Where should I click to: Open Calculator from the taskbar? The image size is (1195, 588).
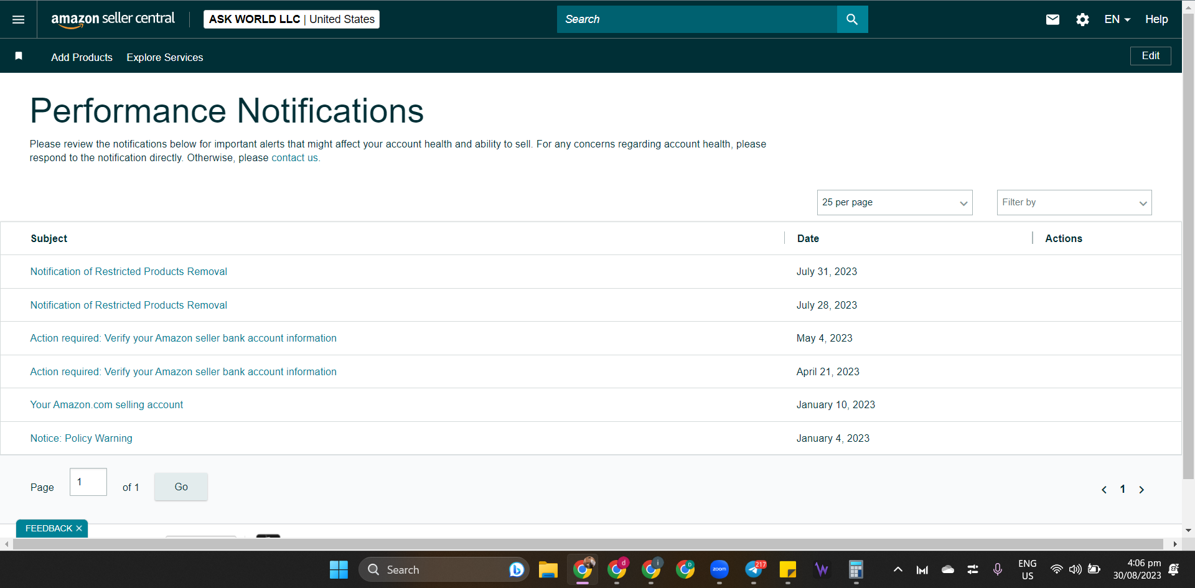[856, 569]
